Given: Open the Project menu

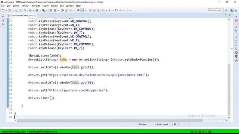Looking at the screenshot, I should coord(54,6).
